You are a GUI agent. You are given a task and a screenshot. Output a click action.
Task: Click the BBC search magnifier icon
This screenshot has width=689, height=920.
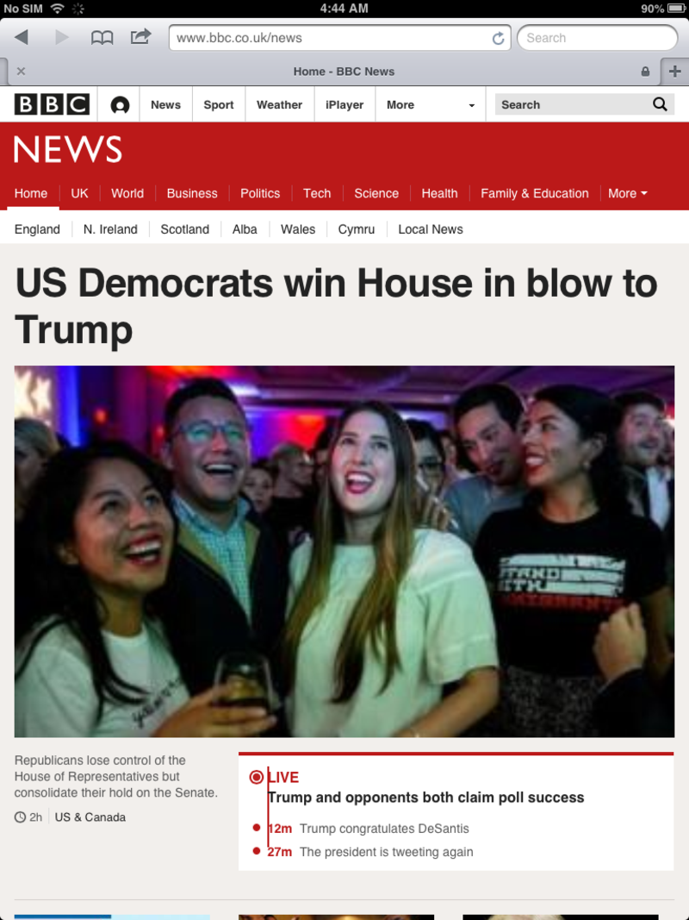pos(660,104)
